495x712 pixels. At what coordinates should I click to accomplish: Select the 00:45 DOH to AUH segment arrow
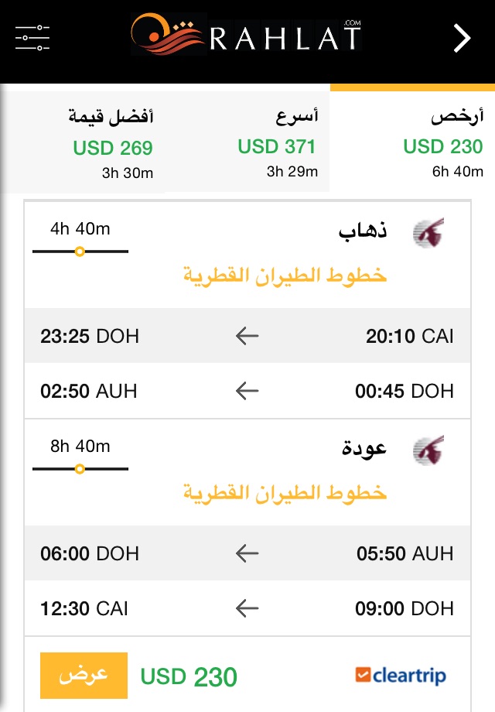[x=247, y=391]
